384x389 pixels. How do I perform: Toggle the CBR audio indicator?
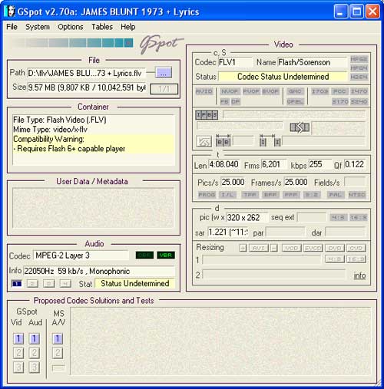coord(144,255)
